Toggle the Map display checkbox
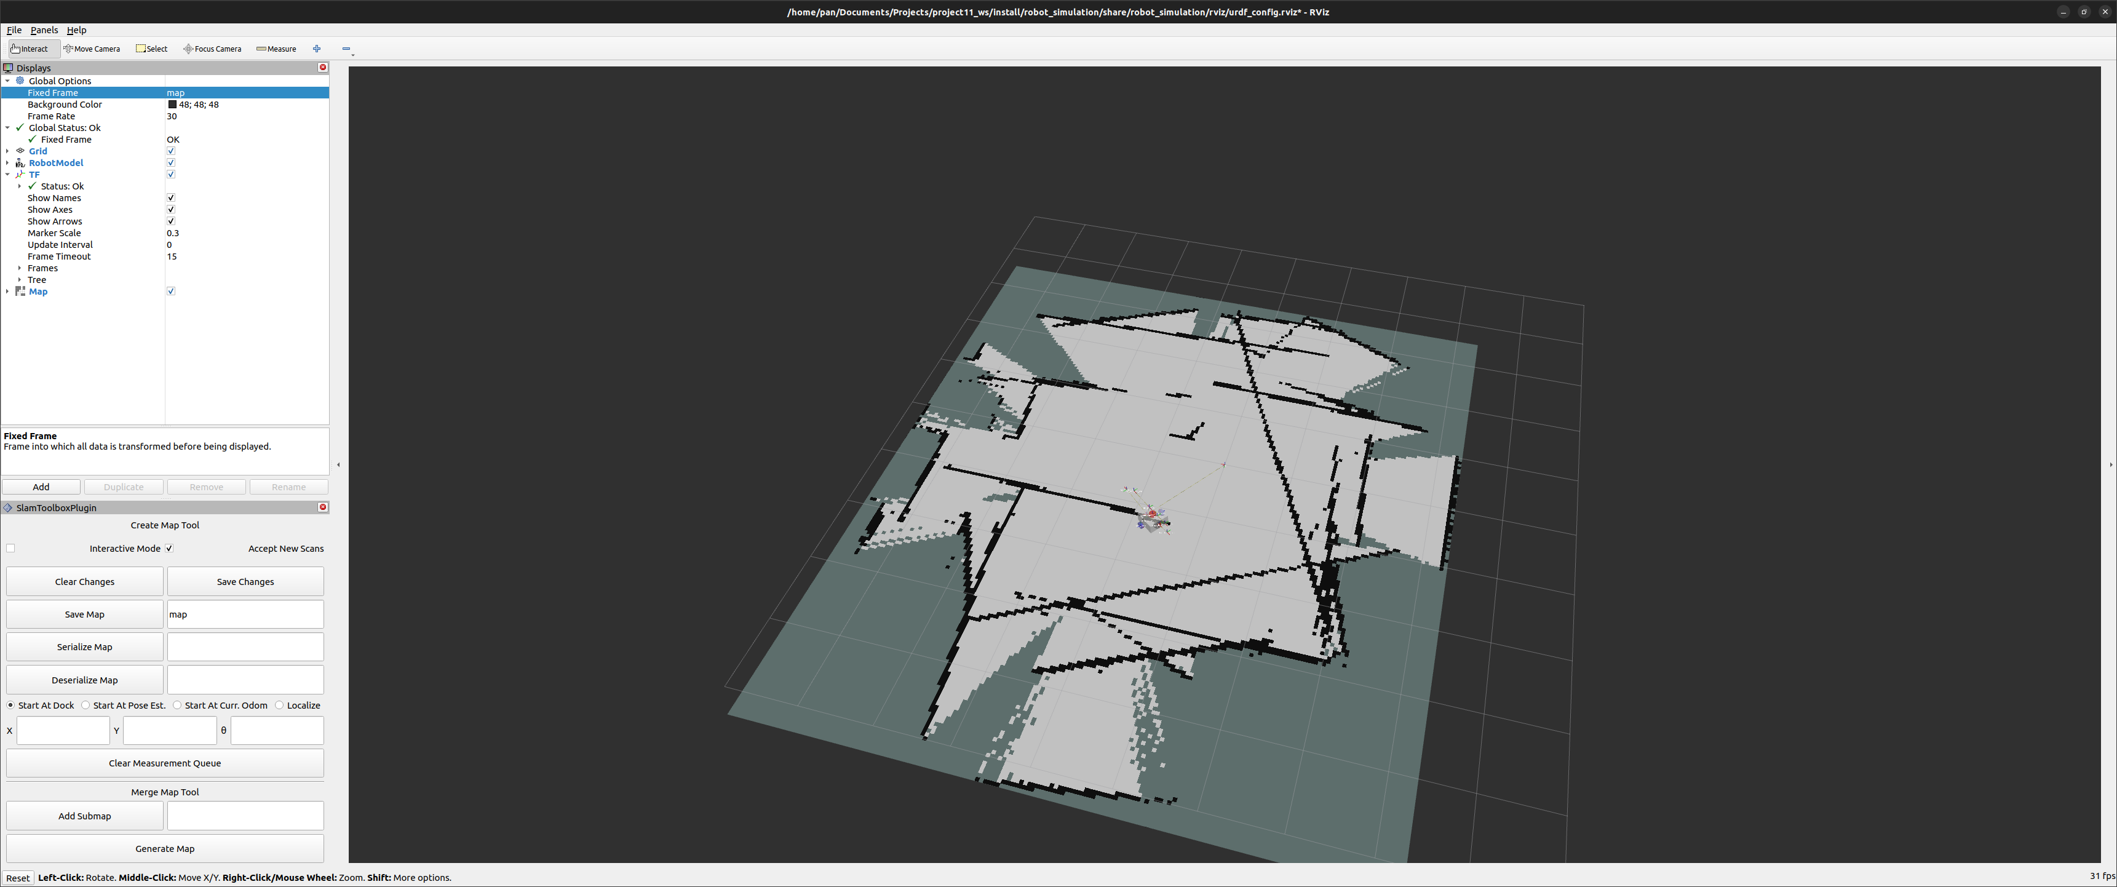 click(171, 291)
